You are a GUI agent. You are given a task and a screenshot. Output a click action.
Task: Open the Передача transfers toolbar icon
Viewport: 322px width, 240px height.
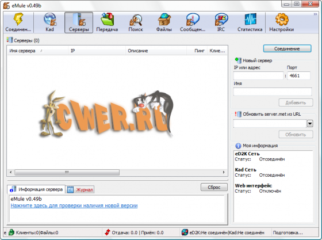(107, 22)
